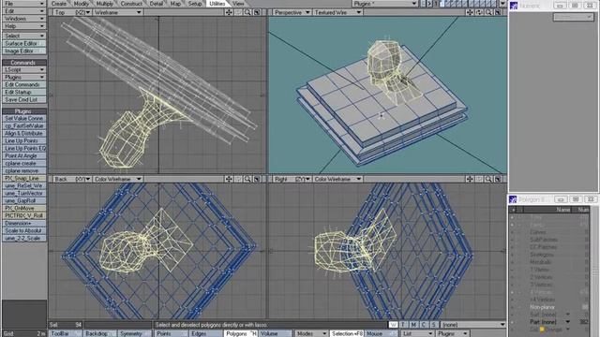Click the Point At Angle plugin button
600x337 pixels.
pyautogui.click(x=23, y=156)
